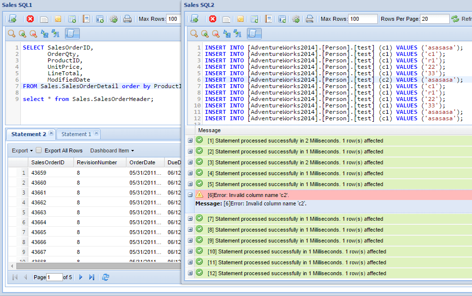Expand message [1] statement processed
Image resolution: width=472 pixels, height=296 pixels.
click(x=190, y=141)
